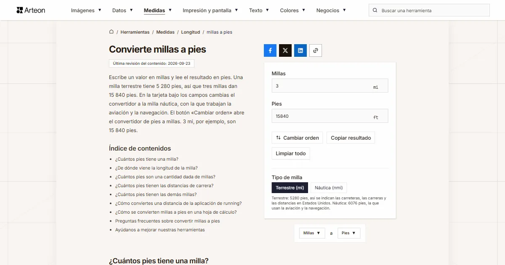Click the search magnifier icon
This screenshot has width=505, height=265.
(375, 11)
